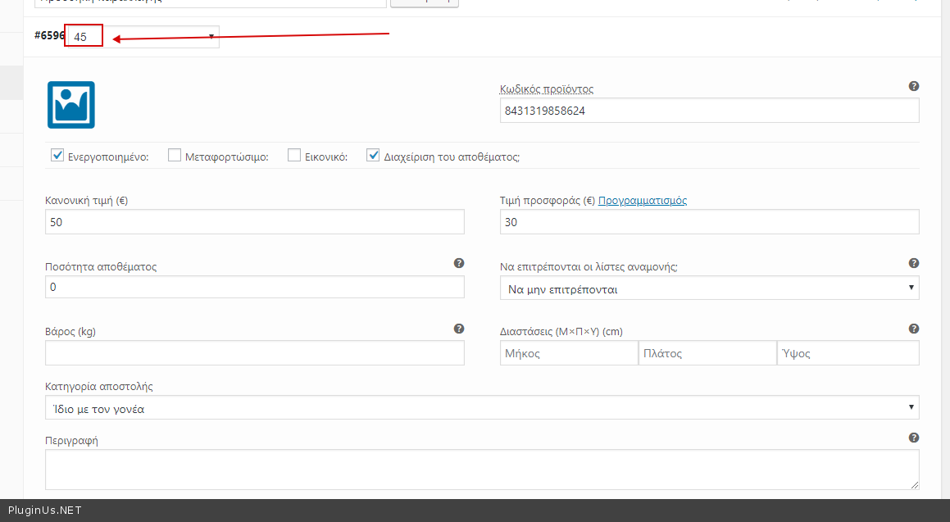Screen dimensions: 950x522
Task: Click help icon for backorders setting
Action: (x=913, y=263)
